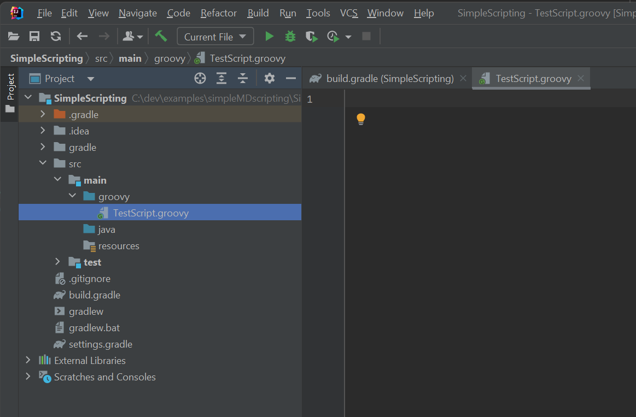The width and height of the screenshot is (636, 417).
Task: Open the Navigate menu
Action: coord(137,13)
